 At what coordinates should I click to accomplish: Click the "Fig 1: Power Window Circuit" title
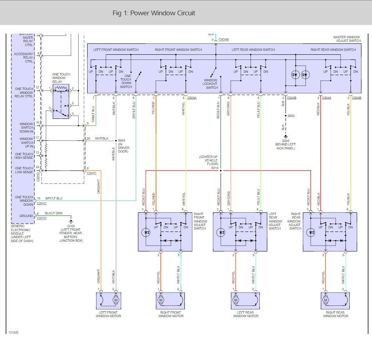click(x=154, y=13)
